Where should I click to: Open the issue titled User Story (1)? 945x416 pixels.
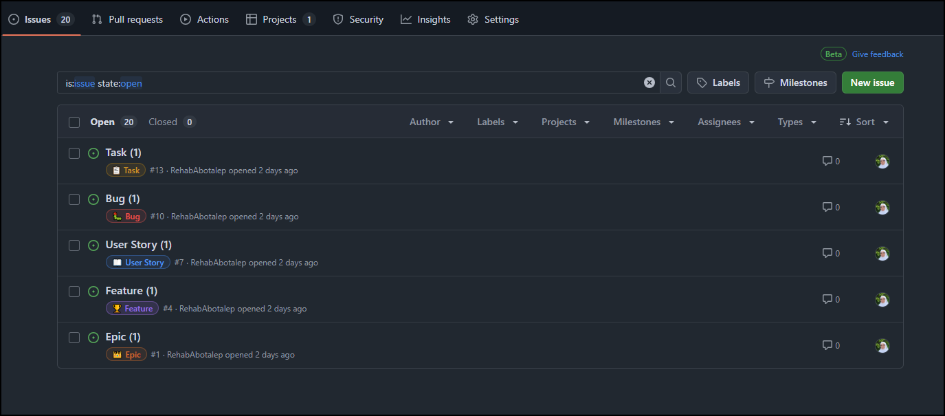139,245
